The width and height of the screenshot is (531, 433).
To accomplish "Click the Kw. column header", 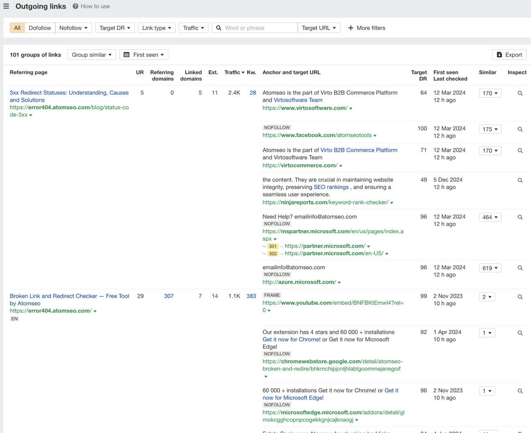I will click(252, 72).
